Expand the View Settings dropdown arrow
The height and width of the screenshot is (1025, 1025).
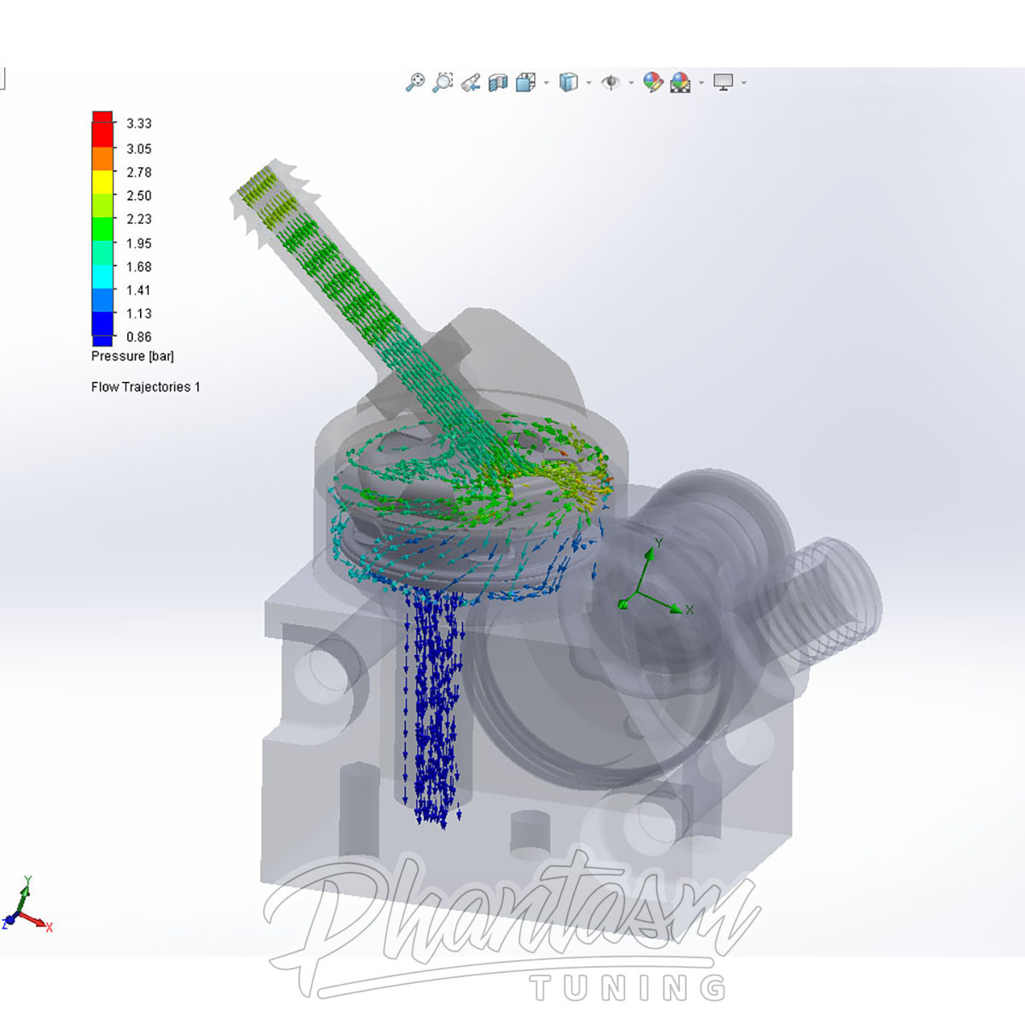coord(744,83)
